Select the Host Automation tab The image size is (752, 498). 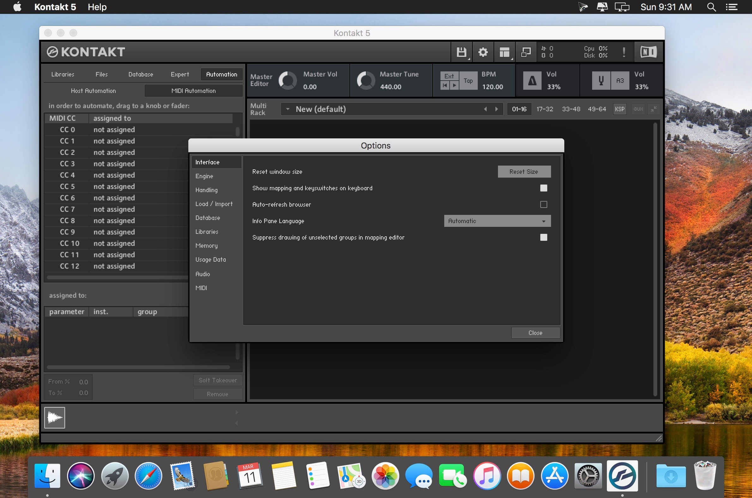point(93,91)
